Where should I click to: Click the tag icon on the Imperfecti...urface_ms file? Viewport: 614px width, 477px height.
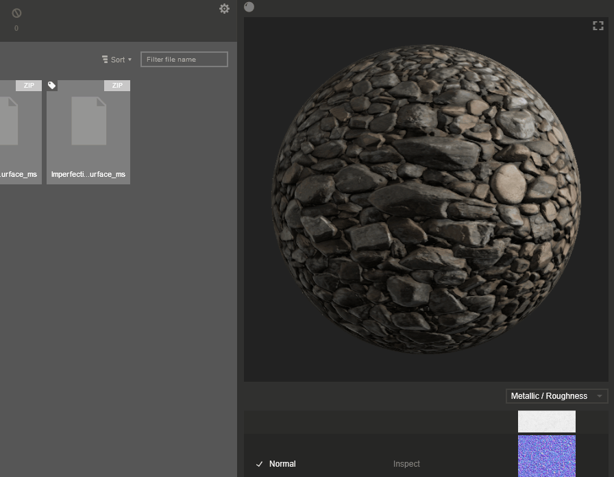[52, 86]
